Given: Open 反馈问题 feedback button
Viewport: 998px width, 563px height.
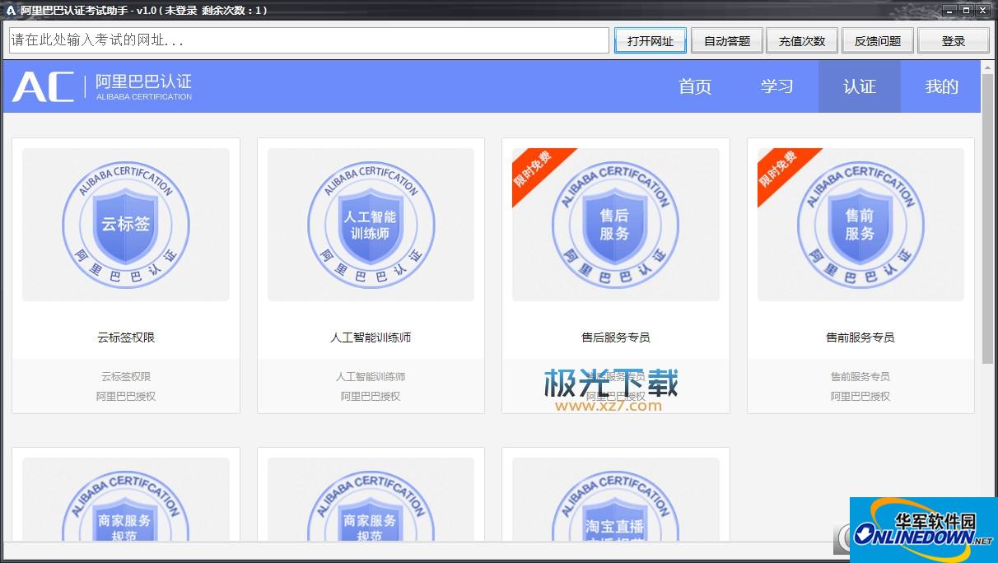Looking at the screenshot, I should (878, 40).
